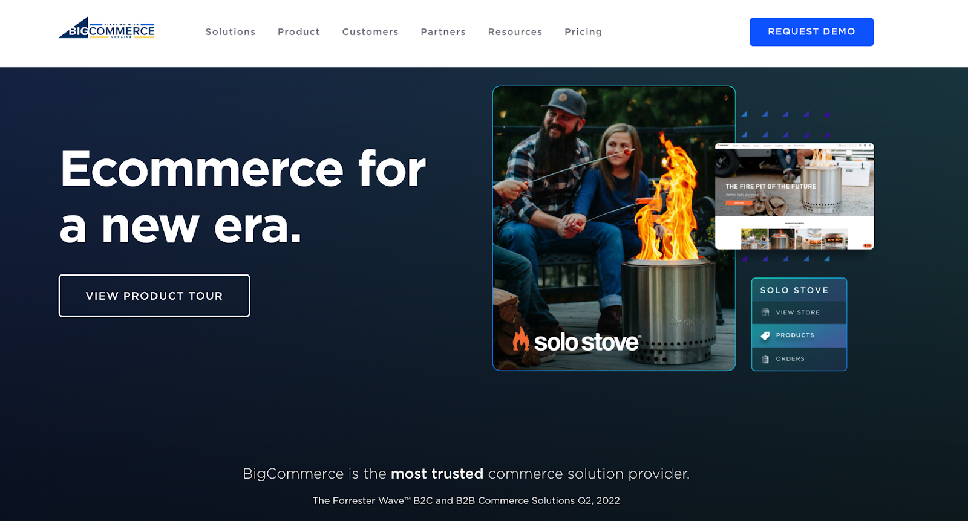Click the Request Demo button
968x521 pixels.
point(811,32)
